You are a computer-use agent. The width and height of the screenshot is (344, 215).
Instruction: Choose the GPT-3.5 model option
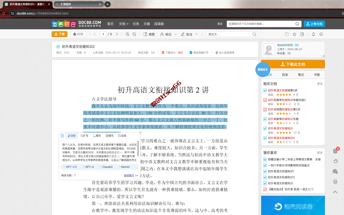click(70, 167)
